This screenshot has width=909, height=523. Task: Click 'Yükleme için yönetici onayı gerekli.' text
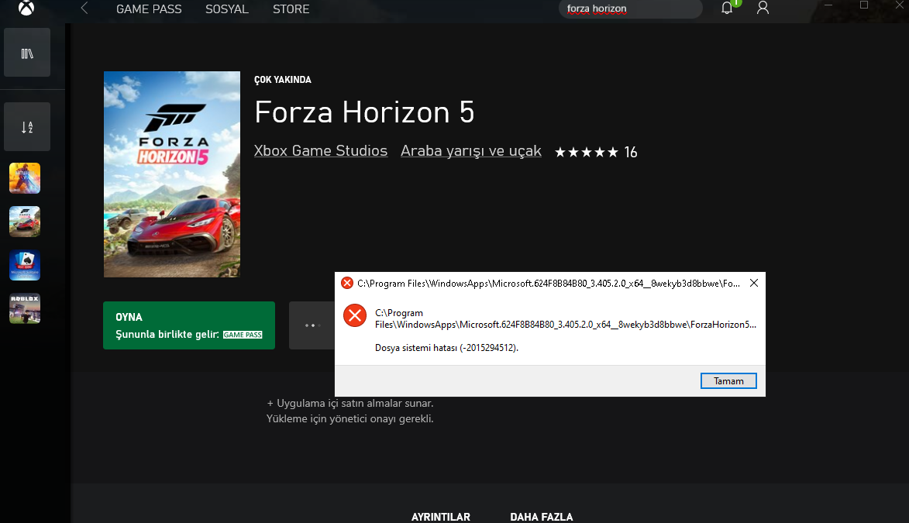[349, 418]
